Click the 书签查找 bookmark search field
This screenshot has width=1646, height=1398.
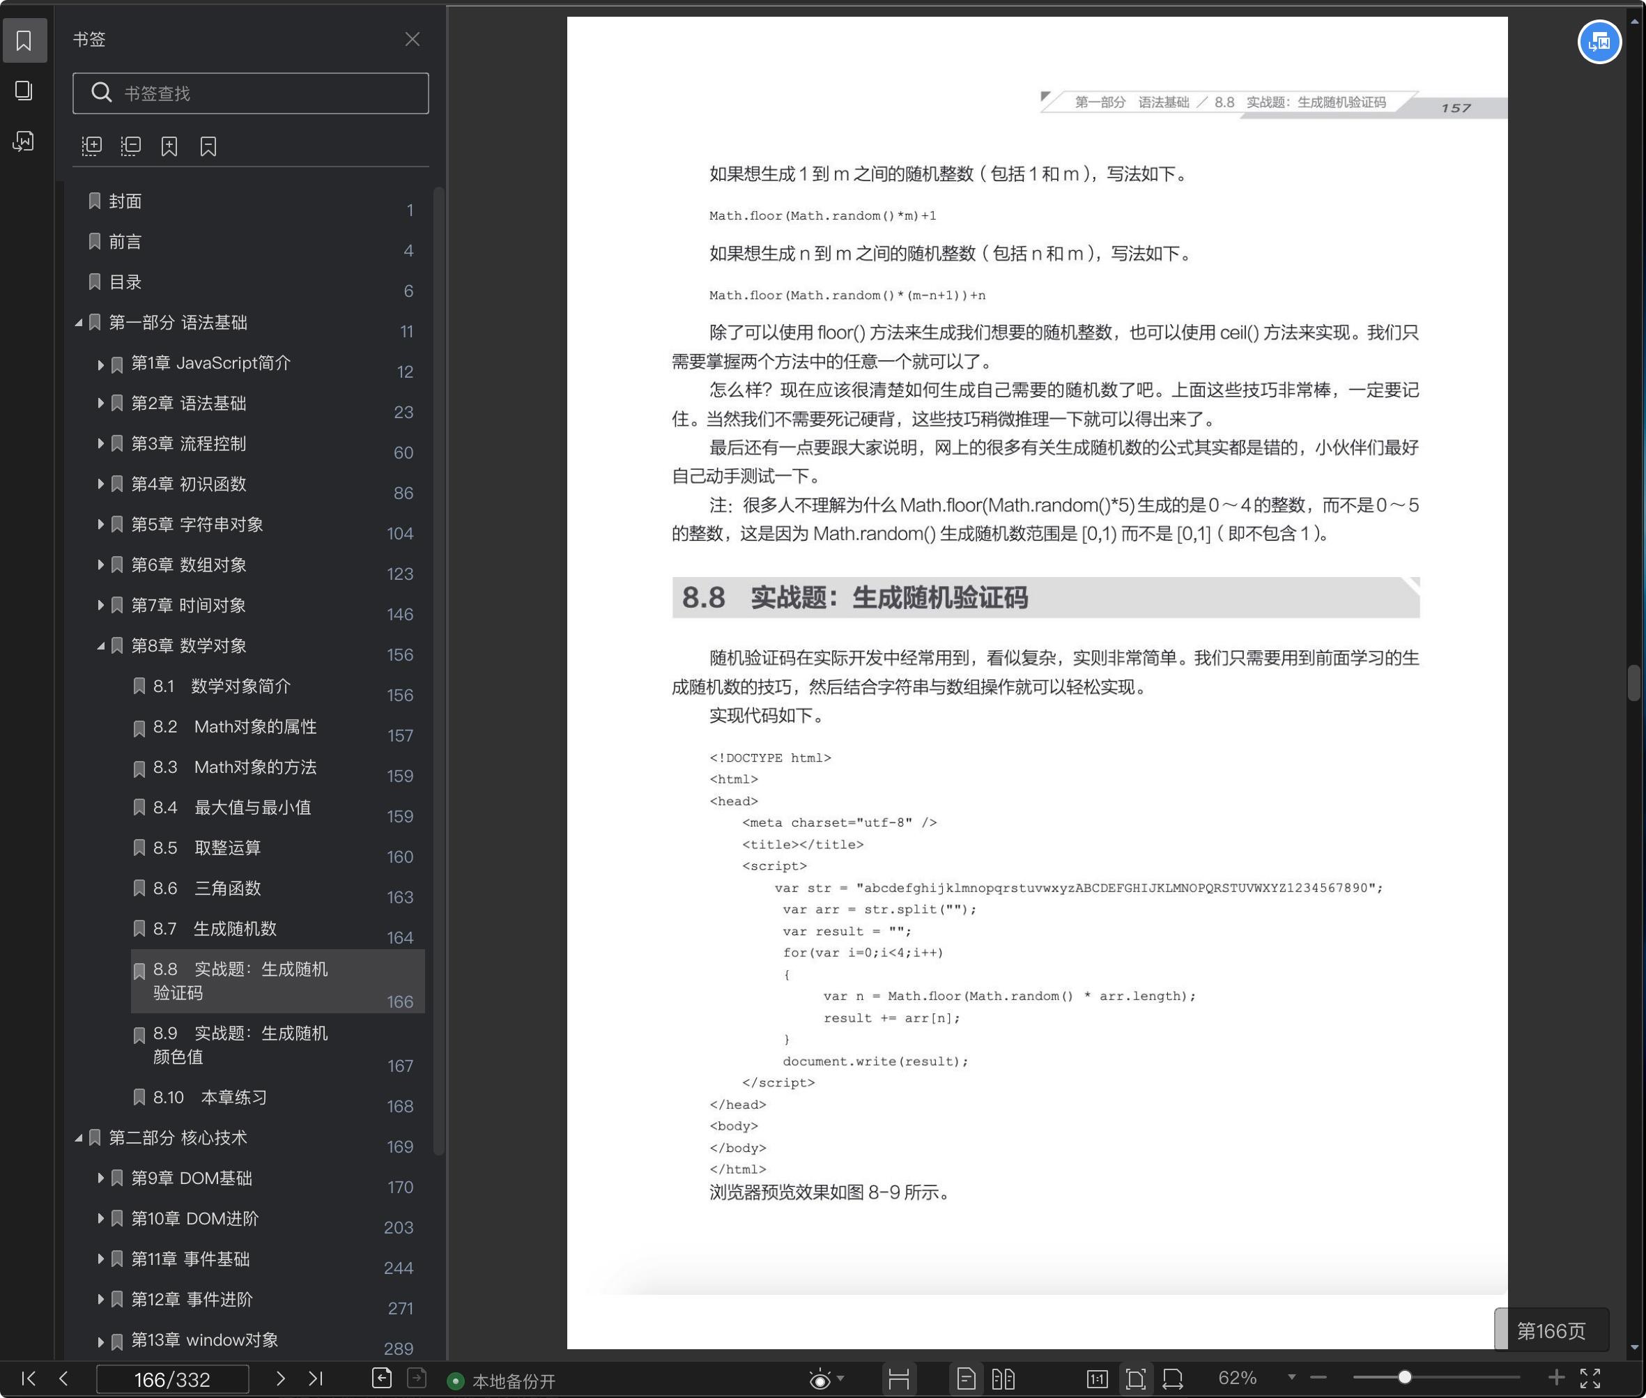pyautogui.click(x=250, y=93)
